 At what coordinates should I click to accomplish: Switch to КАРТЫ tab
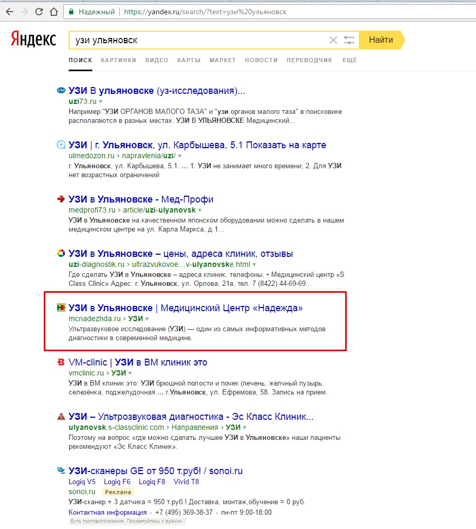[189, 60]
